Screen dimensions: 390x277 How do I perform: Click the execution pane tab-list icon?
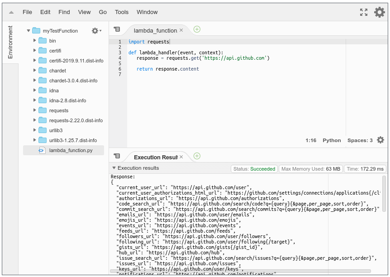(x=117, y=156)
